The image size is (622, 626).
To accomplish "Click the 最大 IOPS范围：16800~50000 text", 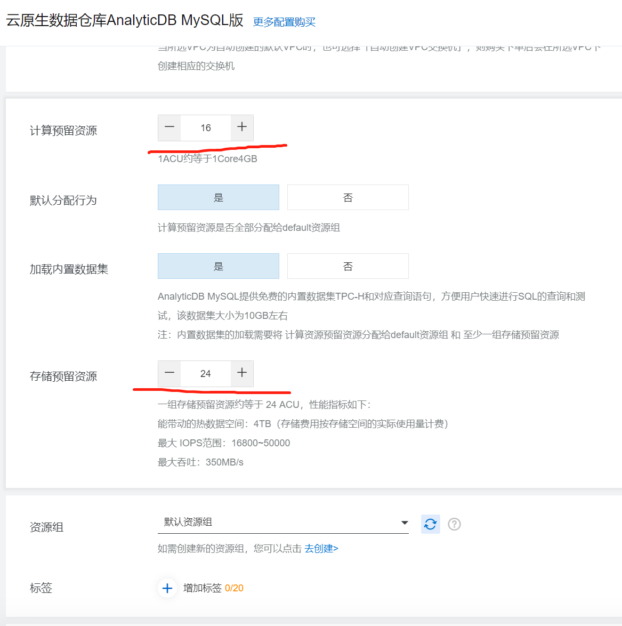I will click(224, 443).
